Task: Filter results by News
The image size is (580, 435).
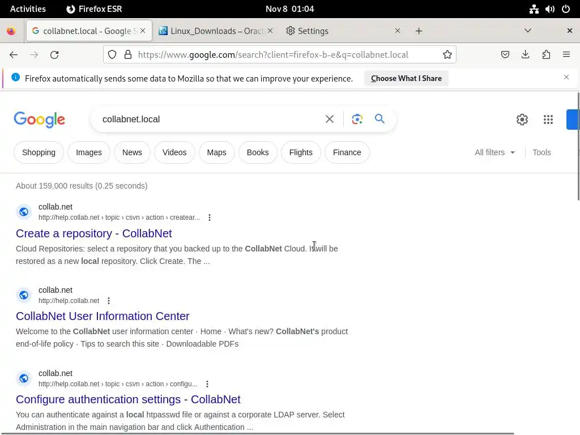Action: 132,152
